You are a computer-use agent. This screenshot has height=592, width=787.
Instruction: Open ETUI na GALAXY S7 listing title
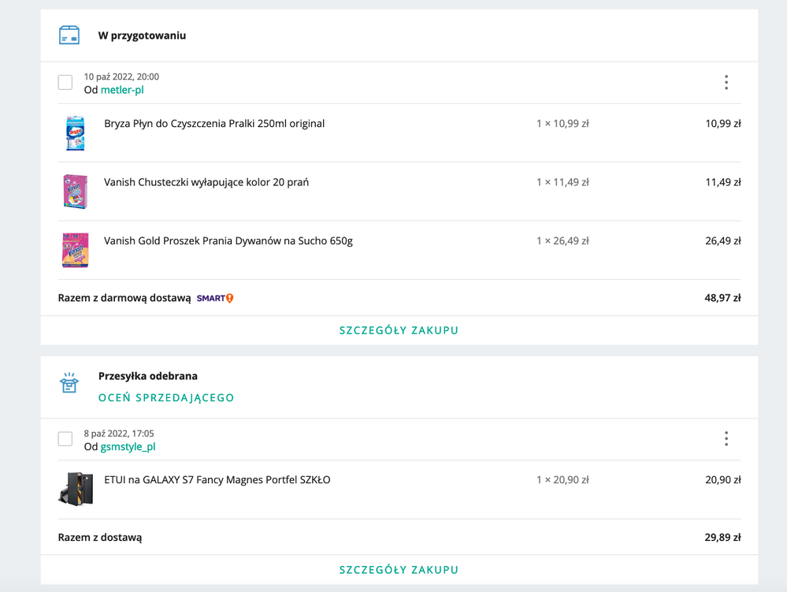[217, 480]
